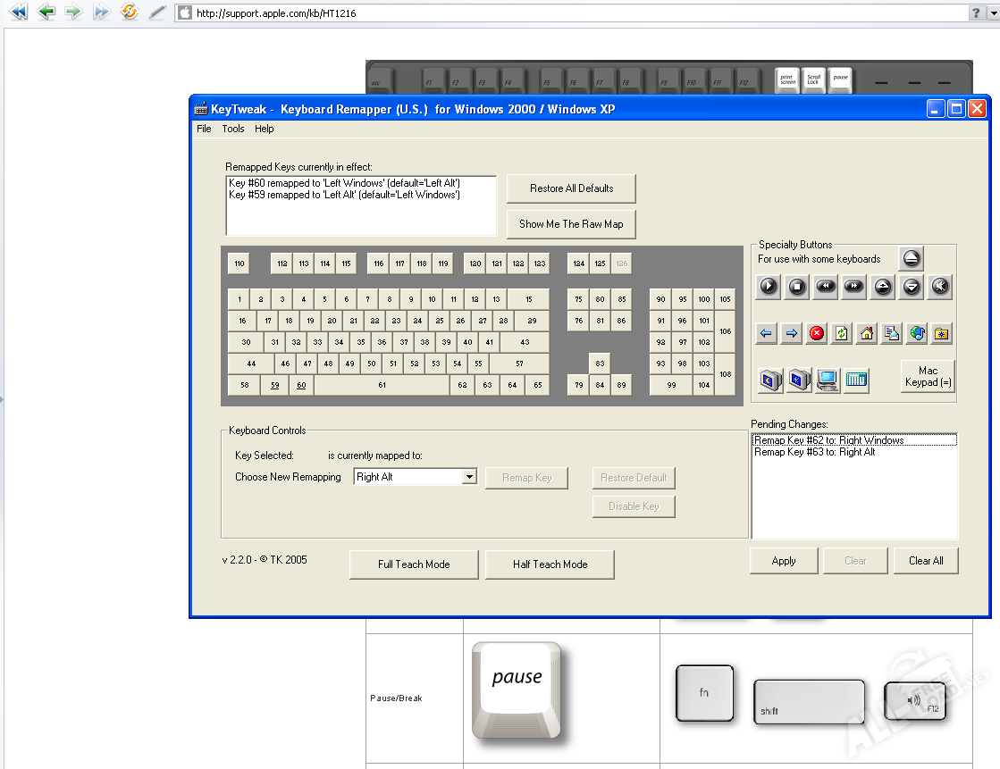Viewport: 1000px width, 769px height.
Task: Click the My Computer specialty button
Action: tap(828, 380)
